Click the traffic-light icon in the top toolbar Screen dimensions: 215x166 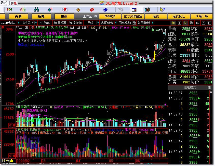(9, 9)
